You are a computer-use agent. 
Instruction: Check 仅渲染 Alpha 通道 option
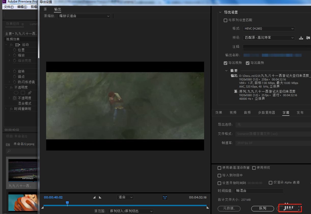(271, 183)
